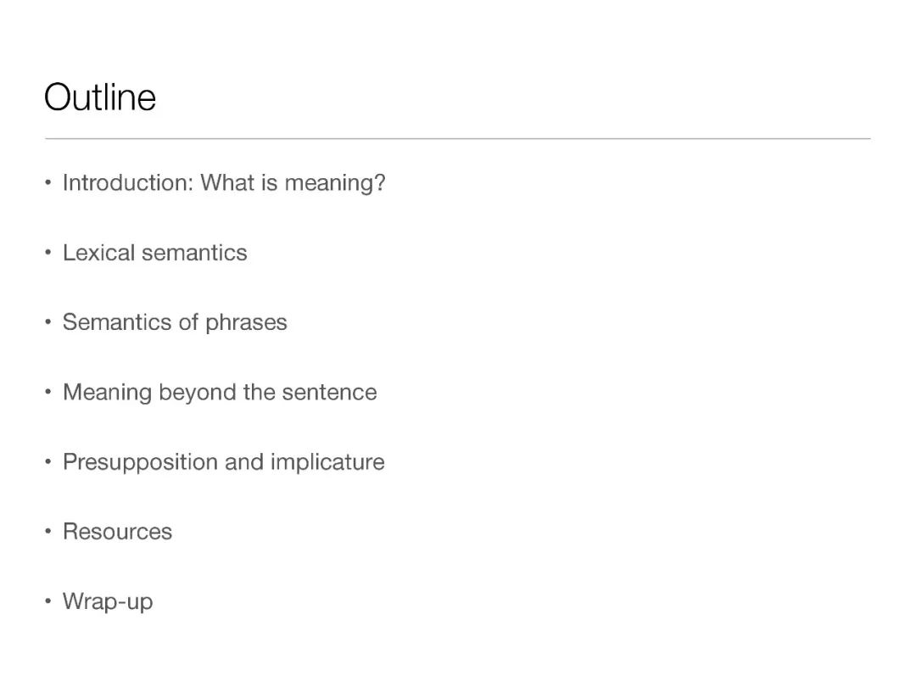Click the bullet dot beside Semantics of phrases
Image resolution: width=916 pixels, height=687 pixels.
pyautogui.click(x=47, y=322)
